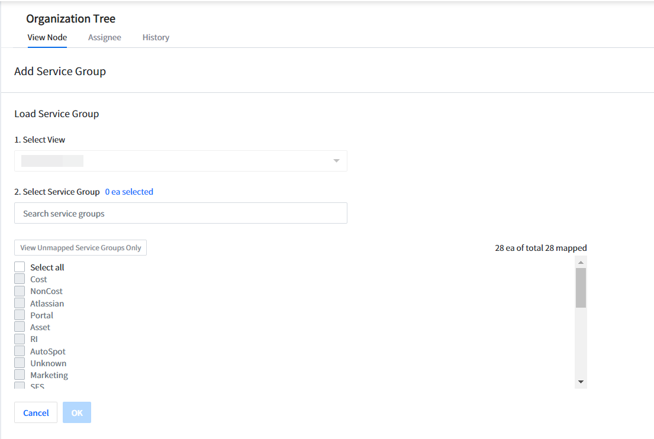The image size is (654, 439).
Task: Tick the Marketing checkbox
Action: pos(20,375)
